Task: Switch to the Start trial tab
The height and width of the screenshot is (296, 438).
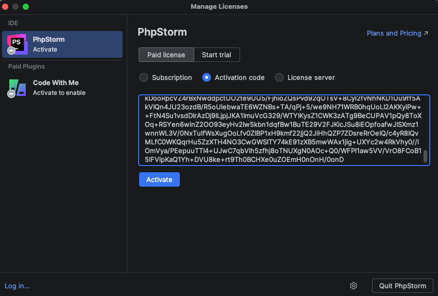Action: [216, 55]
